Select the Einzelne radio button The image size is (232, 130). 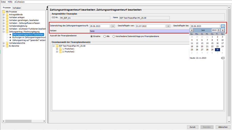tap(92, 36)
